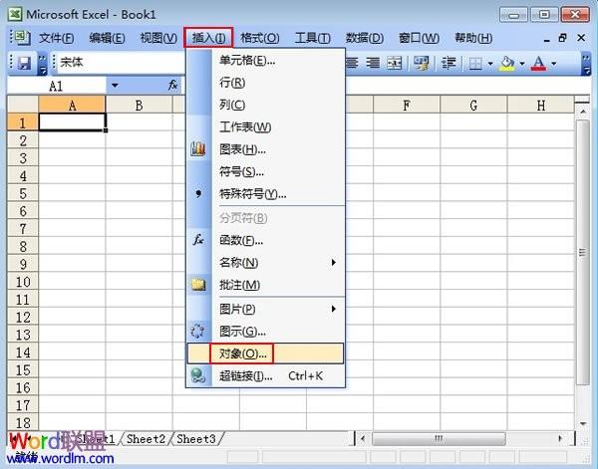
Task: Click the Currency Style icon
Action: click(x=422, y=63)
